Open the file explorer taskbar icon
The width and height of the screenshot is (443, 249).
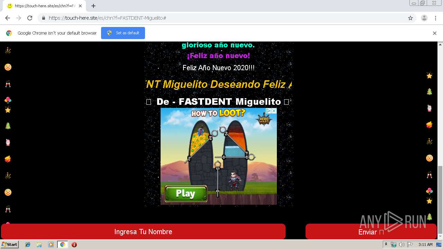click(x=39, y=245)
